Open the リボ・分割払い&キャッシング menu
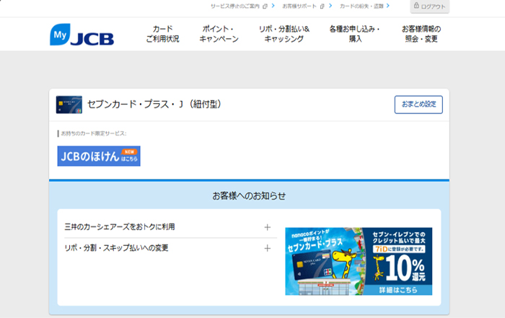 (284, 34)
